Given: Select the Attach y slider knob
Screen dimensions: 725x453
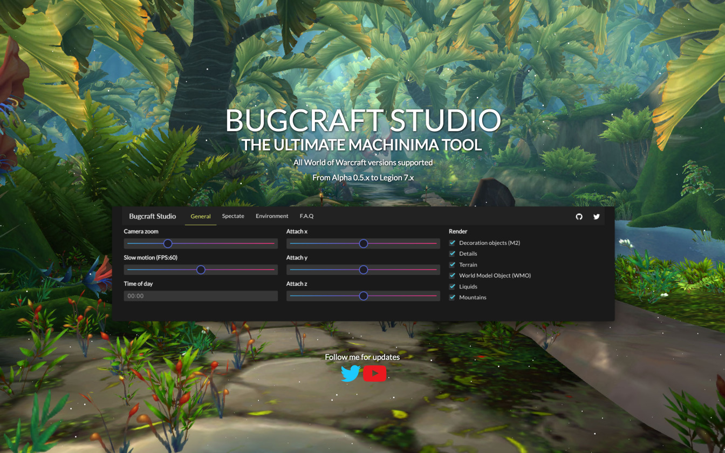Looking at the screenshot, I should [x=363, y=269].
